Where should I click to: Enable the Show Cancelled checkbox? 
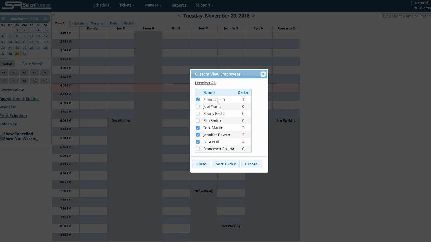(x=1, y=134)
